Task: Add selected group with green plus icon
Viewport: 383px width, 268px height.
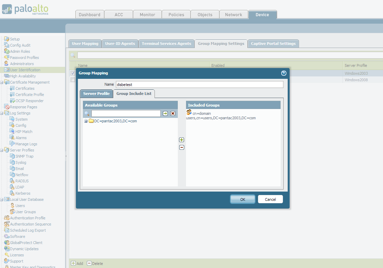Action: (182, 140)
